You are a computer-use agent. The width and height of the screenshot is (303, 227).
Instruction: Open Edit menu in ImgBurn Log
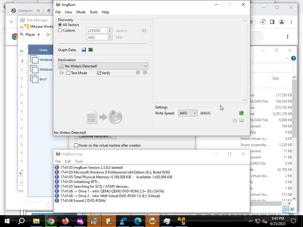(x=68, y=161)
